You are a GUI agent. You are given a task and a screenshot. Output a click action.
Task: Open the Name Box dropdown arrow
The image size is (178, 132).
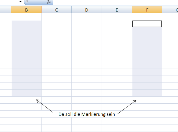[x=21, y=2]
